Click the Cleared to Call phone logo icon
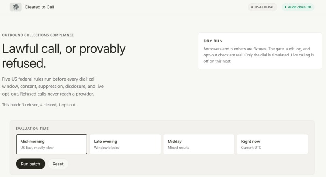 tap(16, 7)
